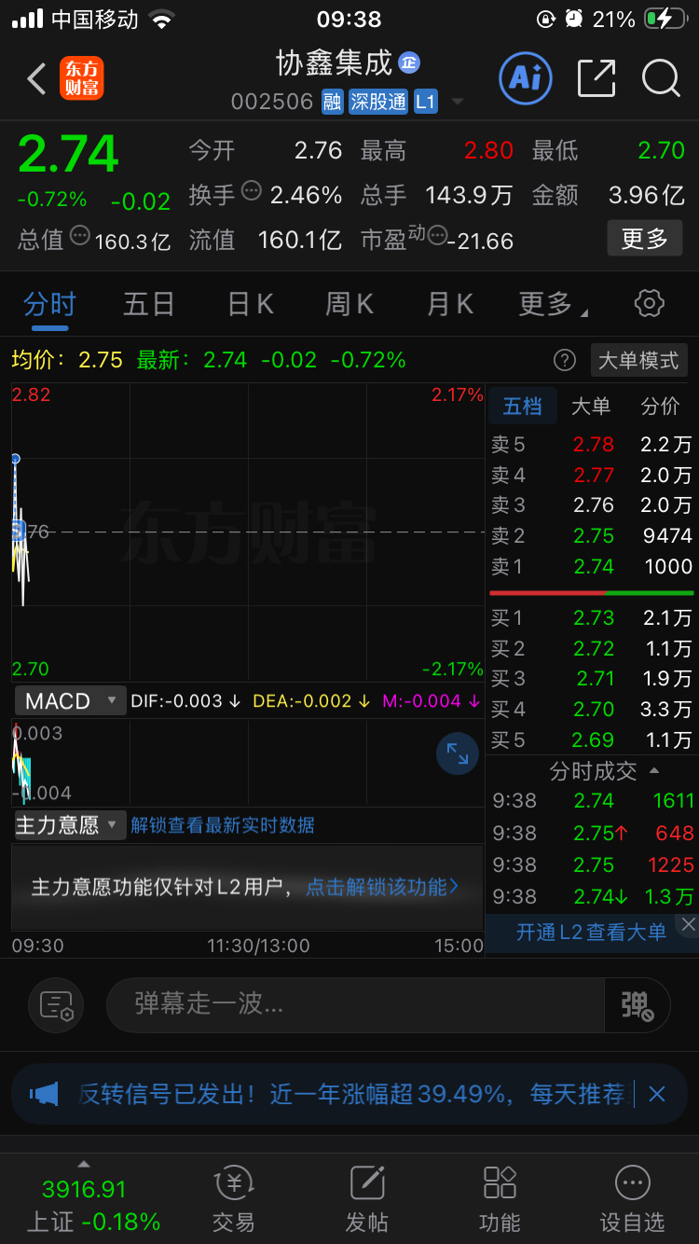Tap the share export icon

[596, 78]
